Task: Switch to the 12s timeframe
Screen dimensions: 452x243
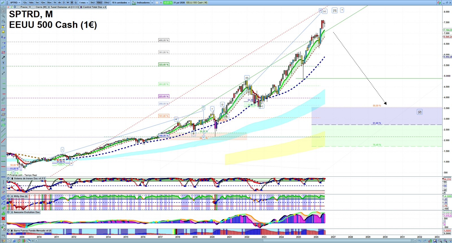Action: [25, 3]
